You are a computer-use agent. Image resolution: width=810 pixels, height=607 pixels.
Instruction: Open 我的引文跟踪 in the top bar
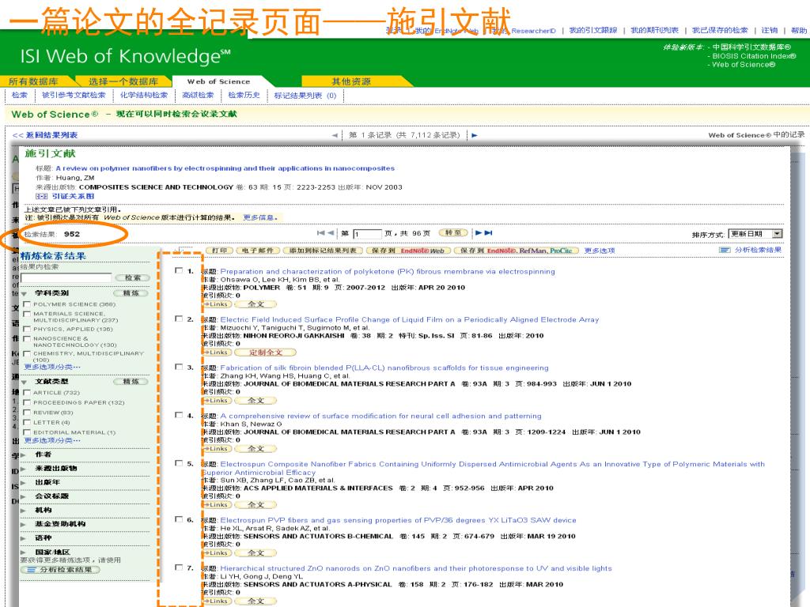[x=593, y=31]
